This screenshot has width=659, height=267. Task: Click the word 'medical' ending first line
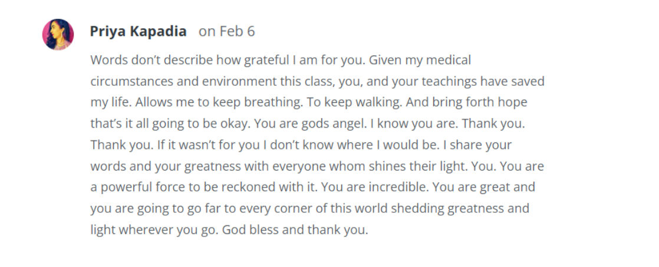point(449,61)
